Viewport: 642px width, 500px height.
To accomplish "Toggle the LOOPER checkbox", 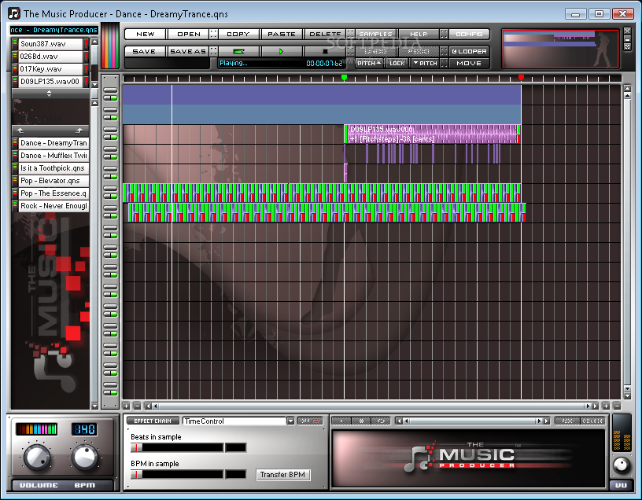I will point(469,52).
